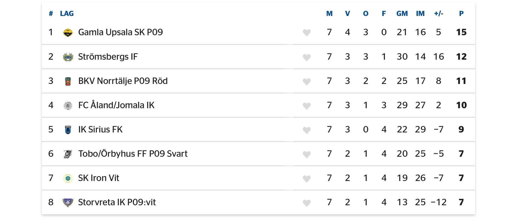Sort table by the P points column

coord(461,14)
